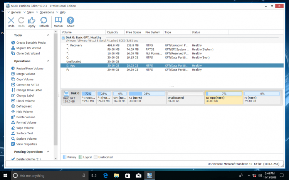Select pending Delete volume (E:) entry
289x180 pixels.
26,159
